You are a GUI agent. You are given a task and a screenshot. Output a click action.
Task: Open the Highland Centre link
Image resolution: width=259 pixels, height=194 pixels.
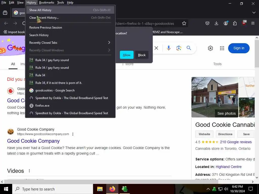(228, 167)
